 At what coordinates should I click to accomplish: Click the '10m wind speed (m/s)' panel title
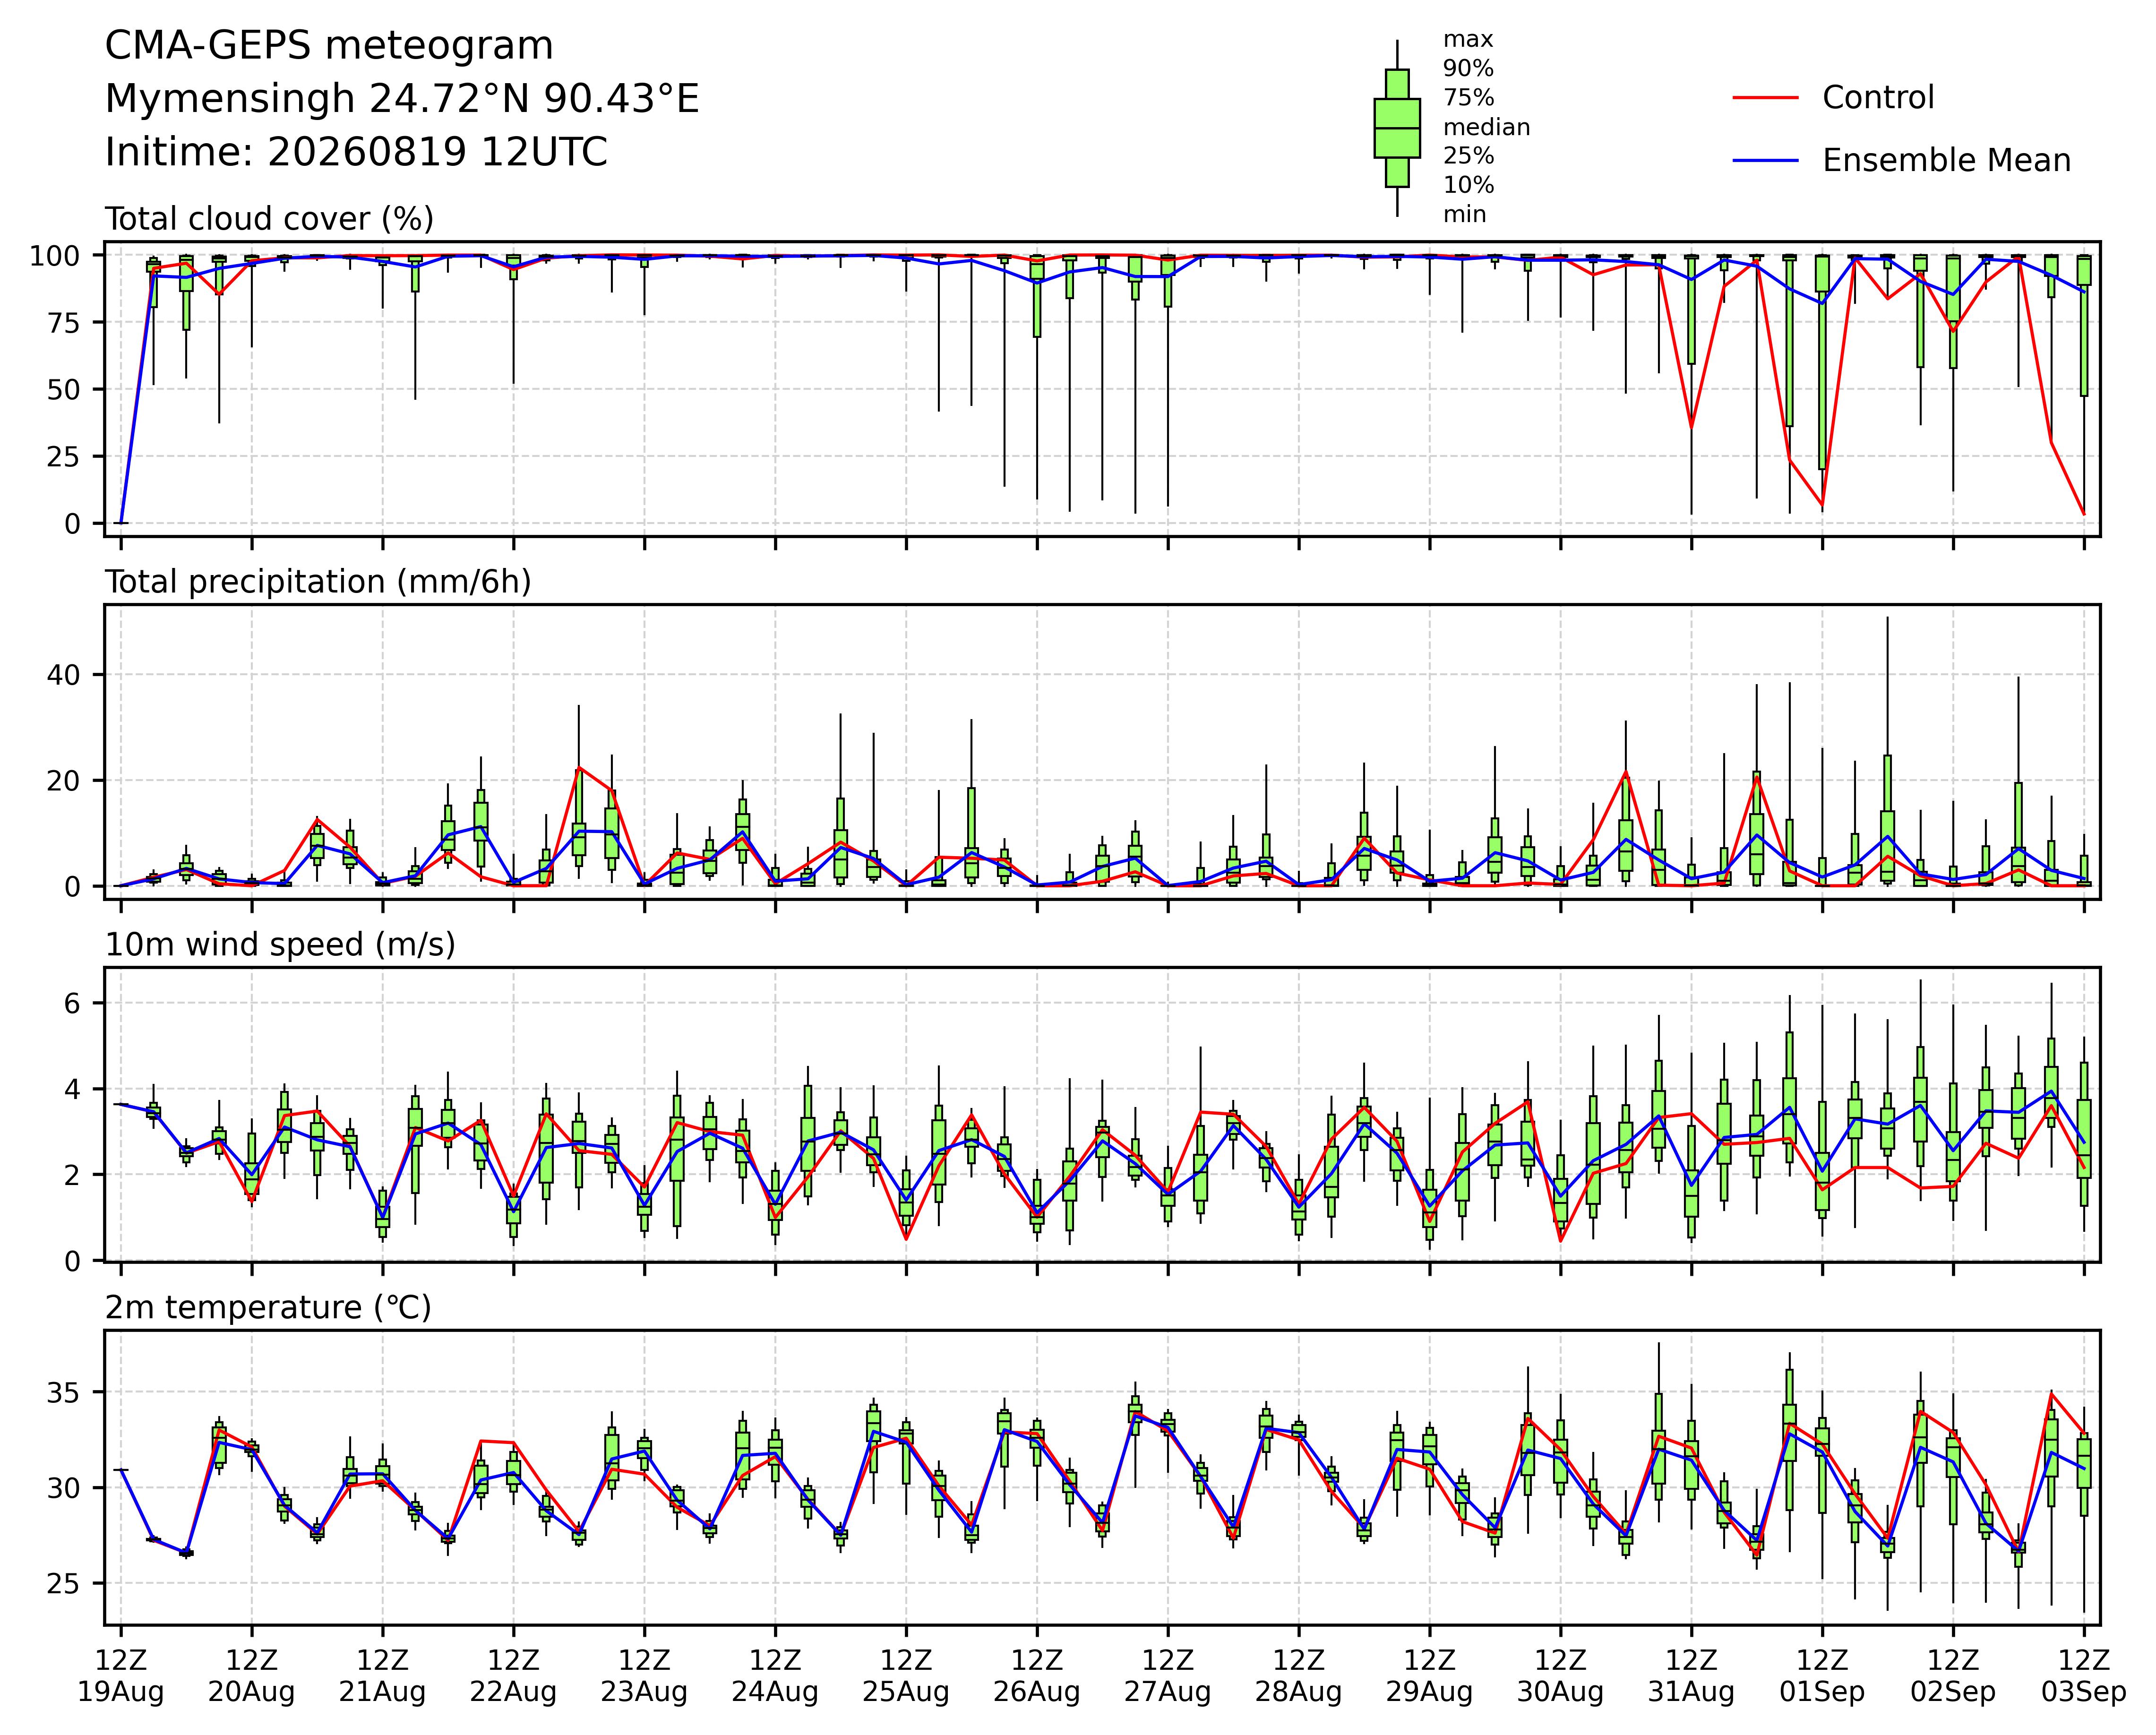(280, 945)
